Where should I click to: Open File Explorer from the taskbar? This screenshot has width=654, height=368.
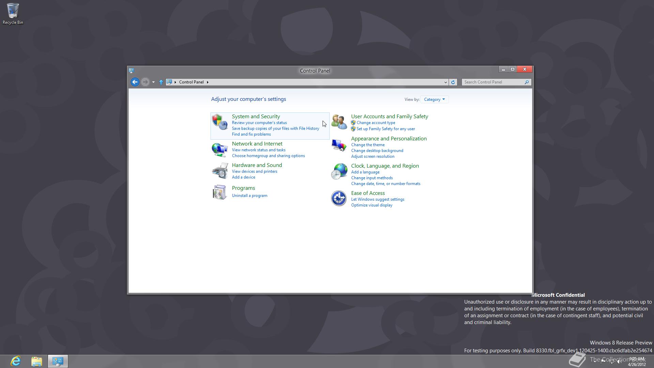37,361
